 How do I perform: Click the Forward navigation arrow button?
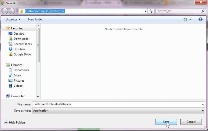click(x=12, y=11)
